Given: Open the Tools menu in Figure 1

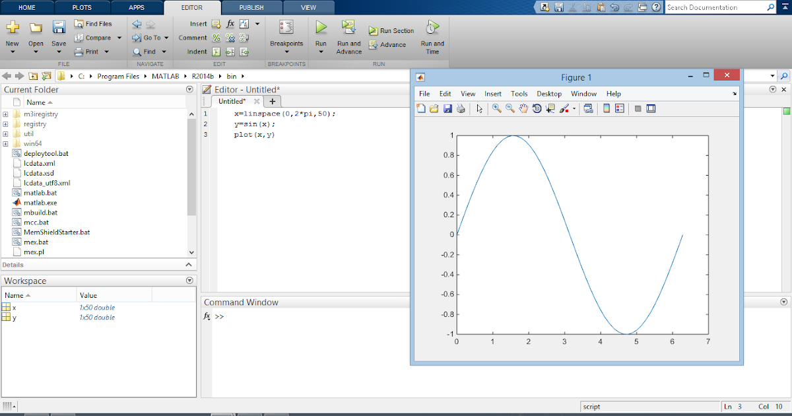Looking at the screenshot, I should pos(519,94).
